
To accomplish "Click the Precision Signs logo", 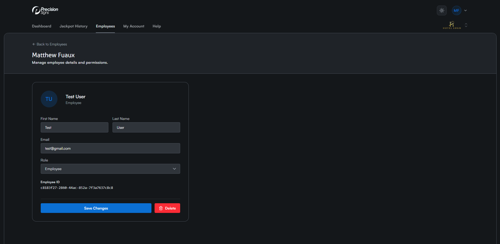I will [x=45, y=10].
